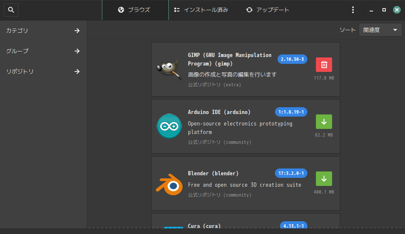Screen dimensions: 405x234
Task: Open the three-dot options menu
Action: (353, 10)
